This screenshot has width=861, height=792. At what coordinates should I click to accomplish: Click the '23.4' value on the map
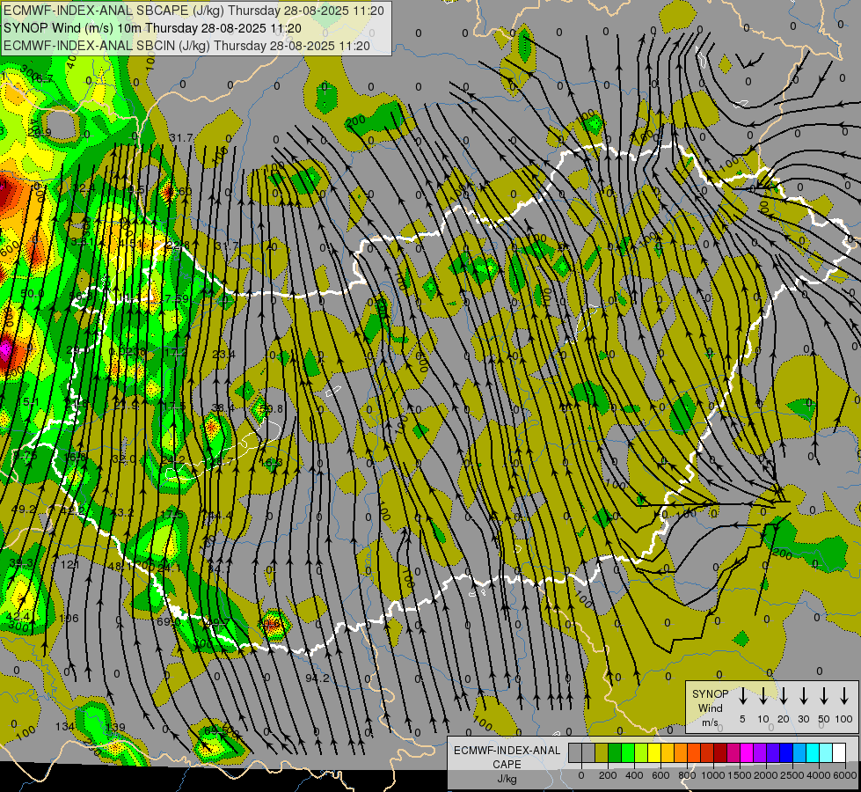pos(223,355)
